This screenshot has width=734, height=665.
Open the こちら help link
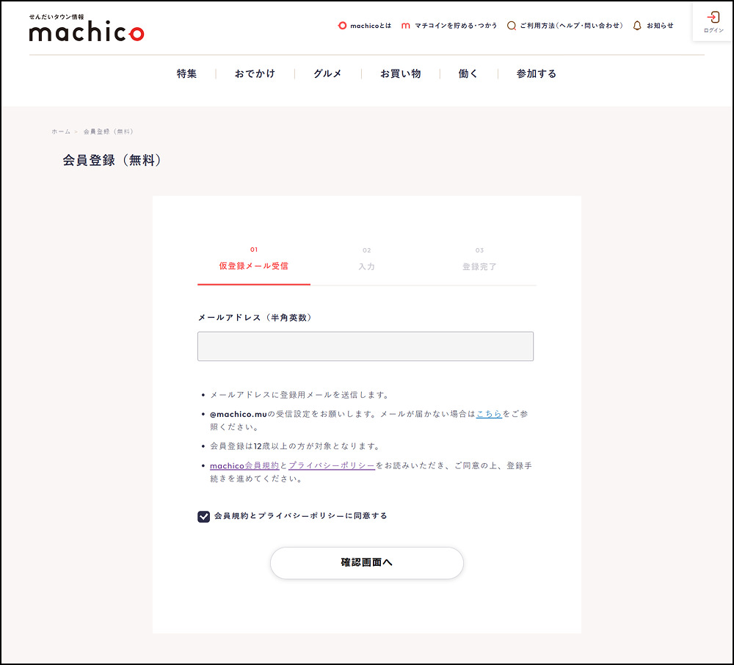click(x=489, y=414)
